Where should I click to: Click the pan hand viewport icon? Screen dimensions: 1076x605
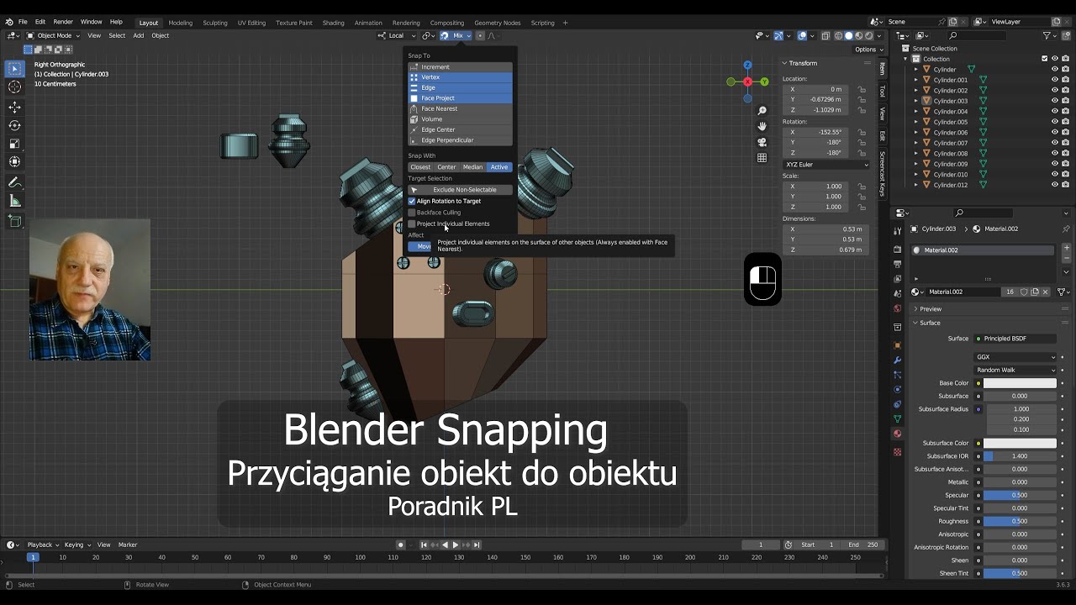(762, 126)
